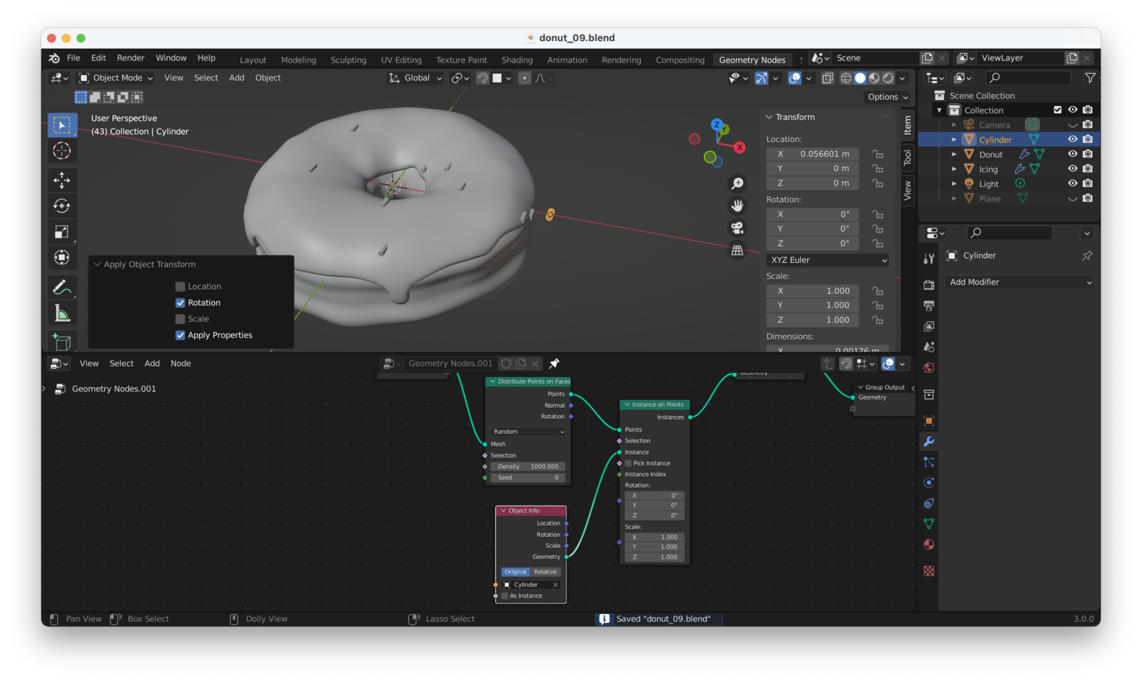
Task: Choose the Annotate pencil tool
Action: [62, 287]
